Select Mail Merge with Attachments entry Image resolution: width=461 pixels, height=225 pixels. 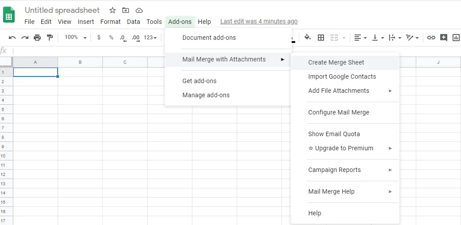228,60
